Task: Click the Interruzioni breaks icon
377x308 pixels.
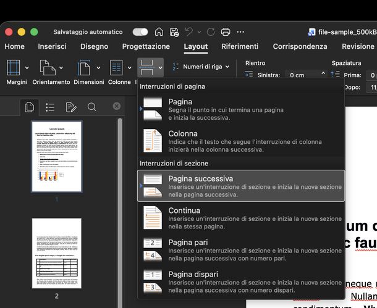Action: pos(147,68)
